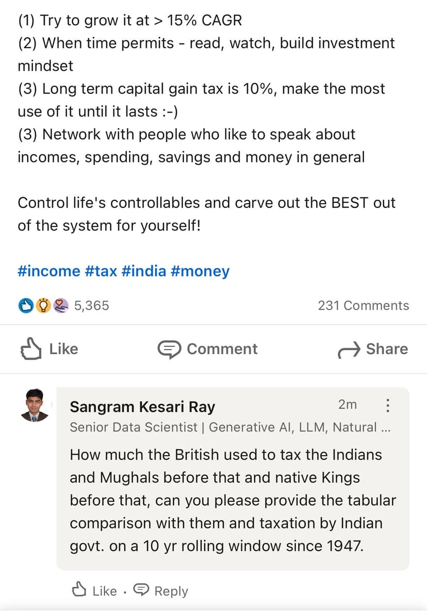This screenshot has height=613, width=427.
Task: Click the 2m comment timestamp
Action: pyautogui.click(x=347, y=405)
